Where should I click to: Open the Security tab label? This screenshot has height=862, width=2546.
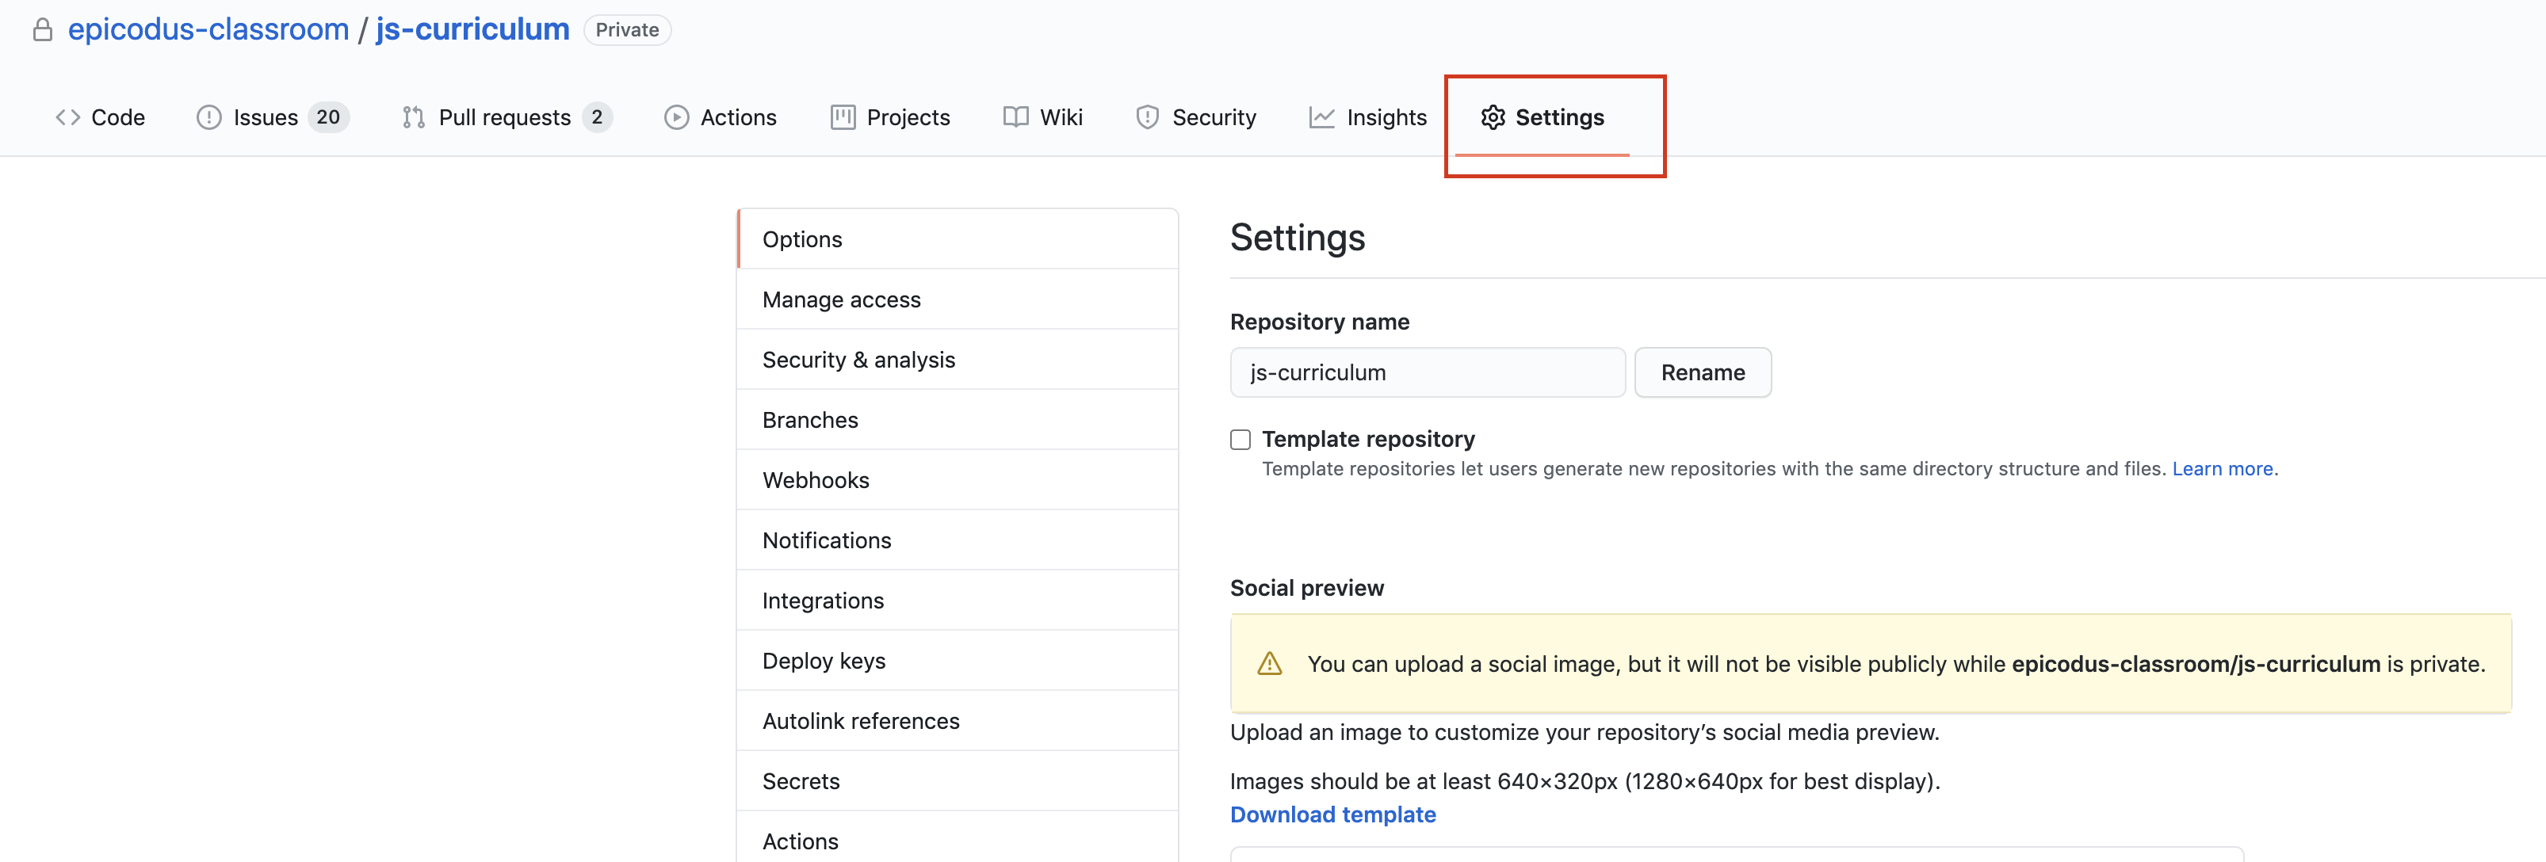[1214, 117]
